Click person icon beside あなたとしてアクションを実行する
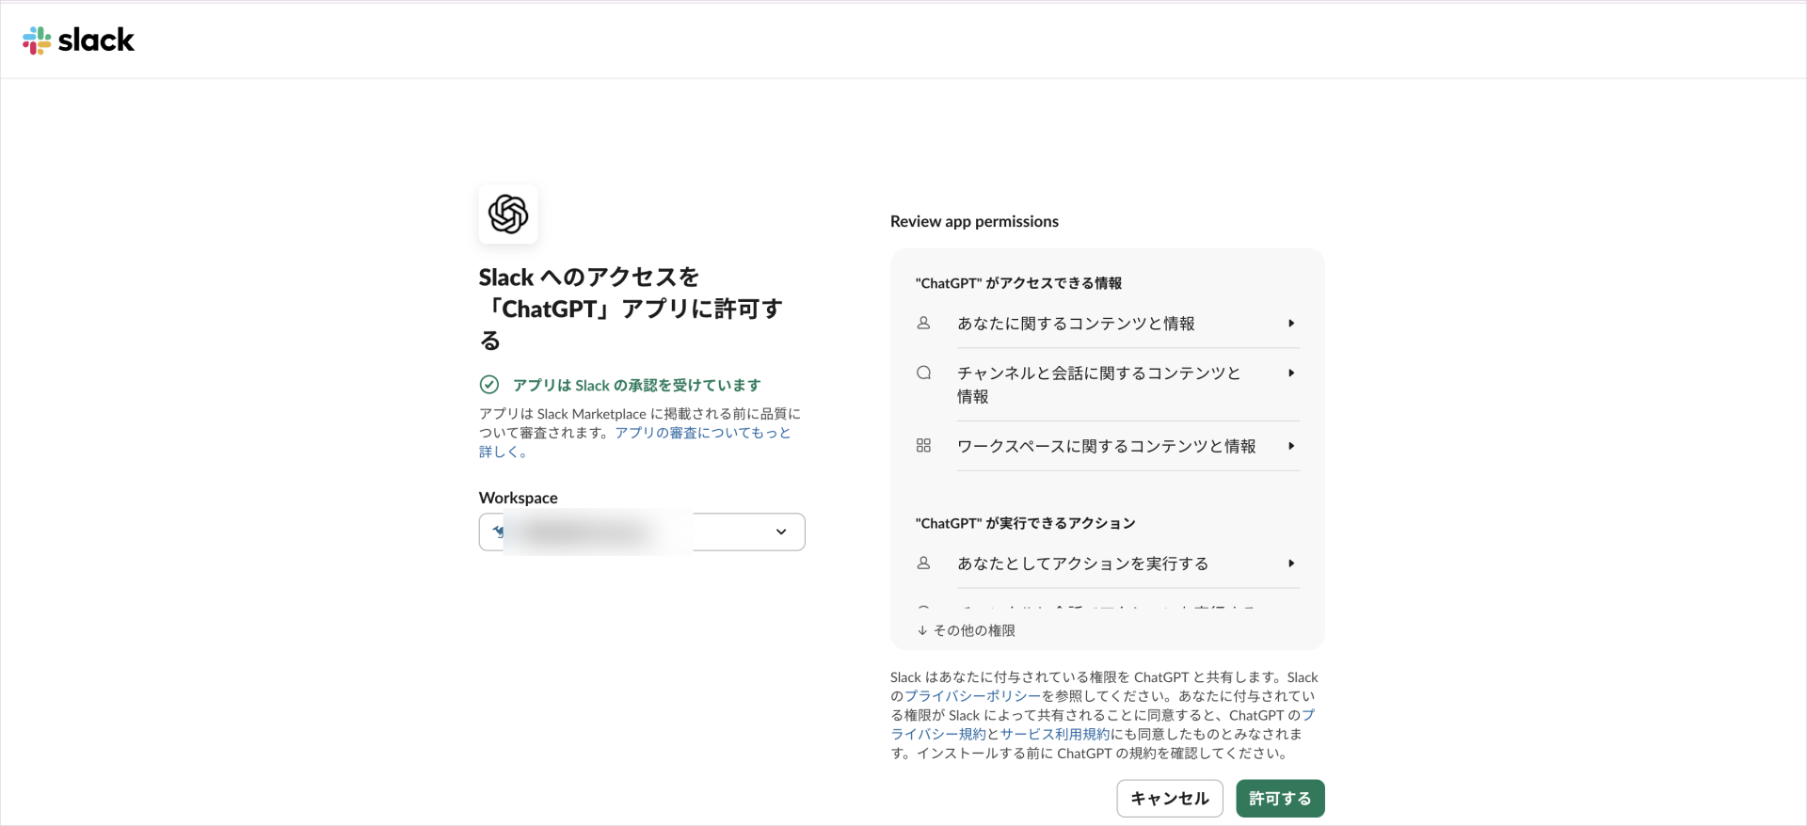Screen dimensions: 1807x826 (x=923, y=564)
